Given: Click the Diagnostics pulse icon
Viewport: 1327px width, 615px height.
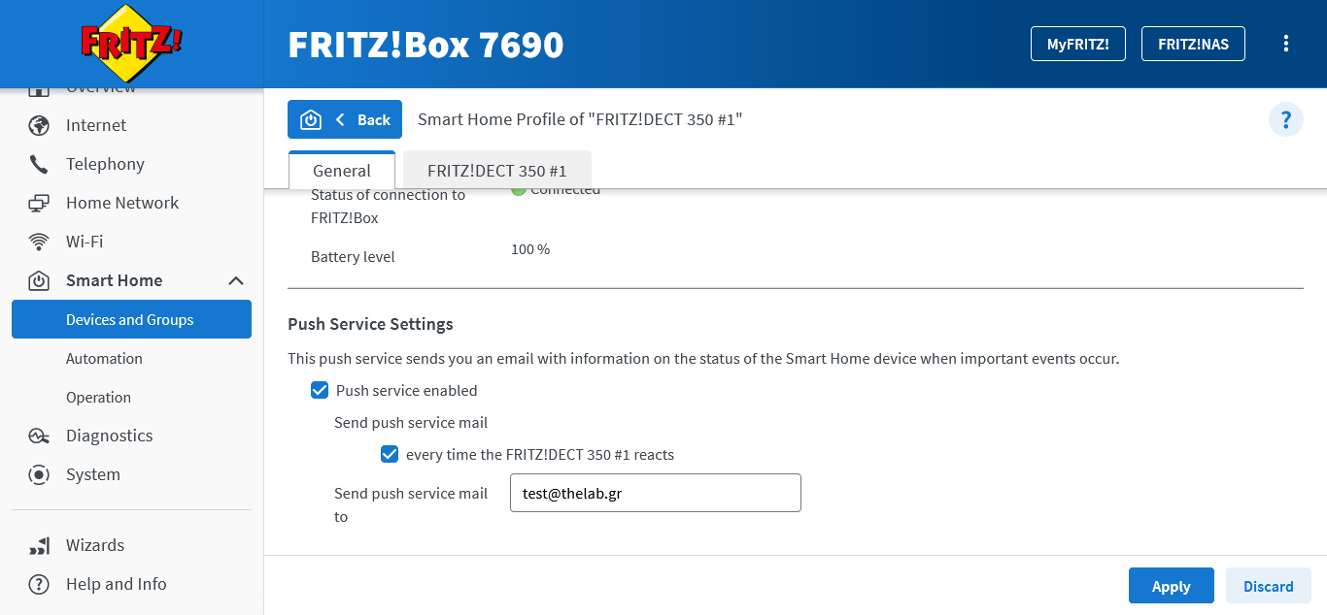Looking at the screenshot, I should [x=39, y=436].
